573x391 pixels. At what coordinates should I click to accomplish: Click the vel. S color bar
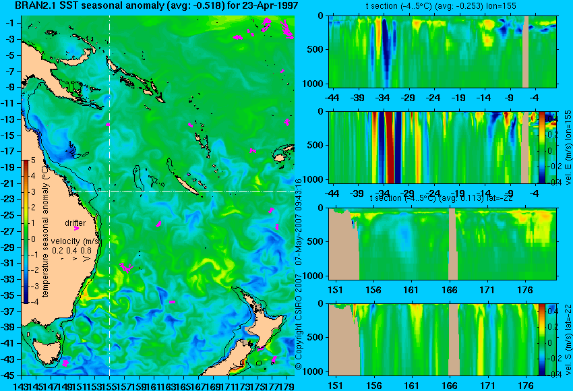(542, 340)
